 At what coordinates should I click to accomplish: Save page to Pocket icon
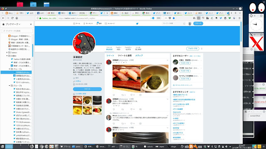coord(170,18)
